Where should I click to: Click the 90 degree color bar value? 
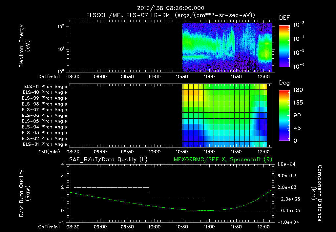click(297, 115)
